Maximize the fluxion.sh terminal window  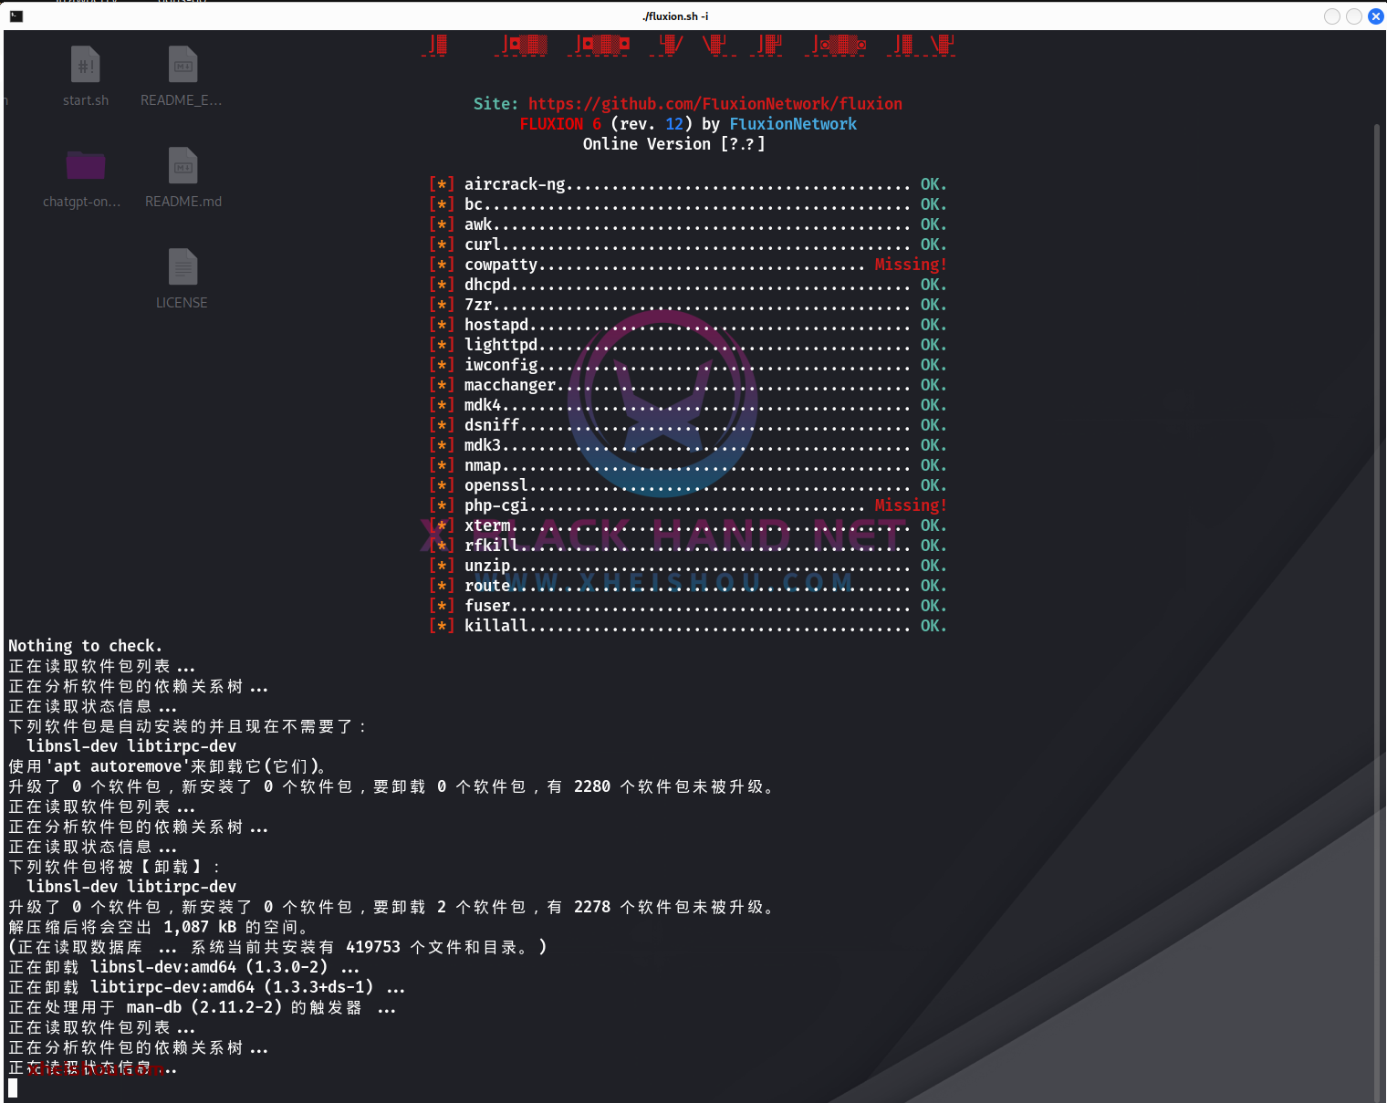(1354, 16)
